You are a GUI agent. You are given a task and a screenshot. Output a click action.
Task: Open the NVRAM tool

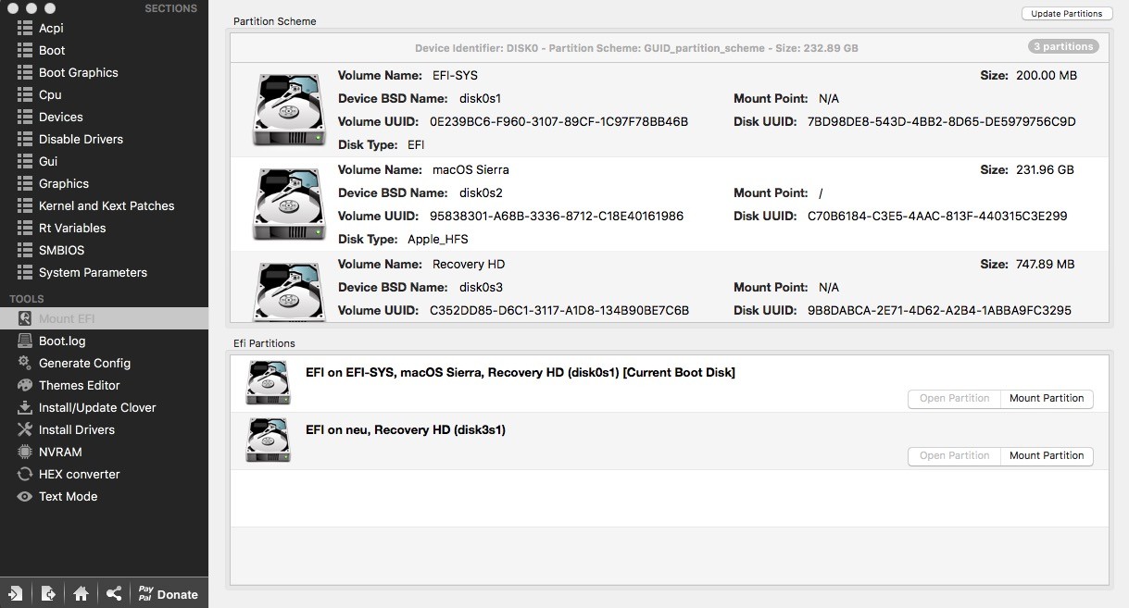click(104, 452)
